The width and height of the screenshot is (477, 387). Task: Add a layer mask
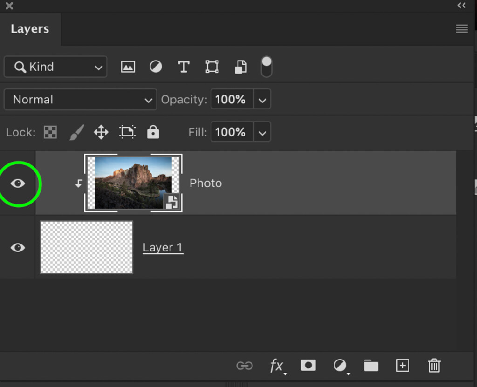[308, 366]
